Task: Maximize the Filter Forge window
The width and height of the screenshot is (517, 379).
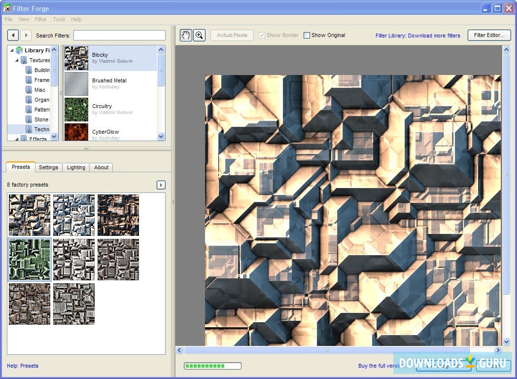Action: pos(497,8)
